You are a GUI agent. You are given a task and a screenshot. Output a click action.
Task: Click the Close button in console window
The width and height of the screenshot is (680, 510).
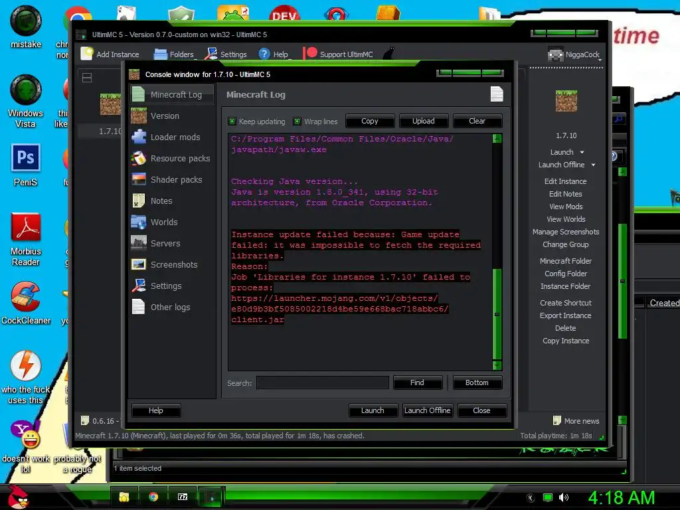pyautogui.click(x=482, y=410)
